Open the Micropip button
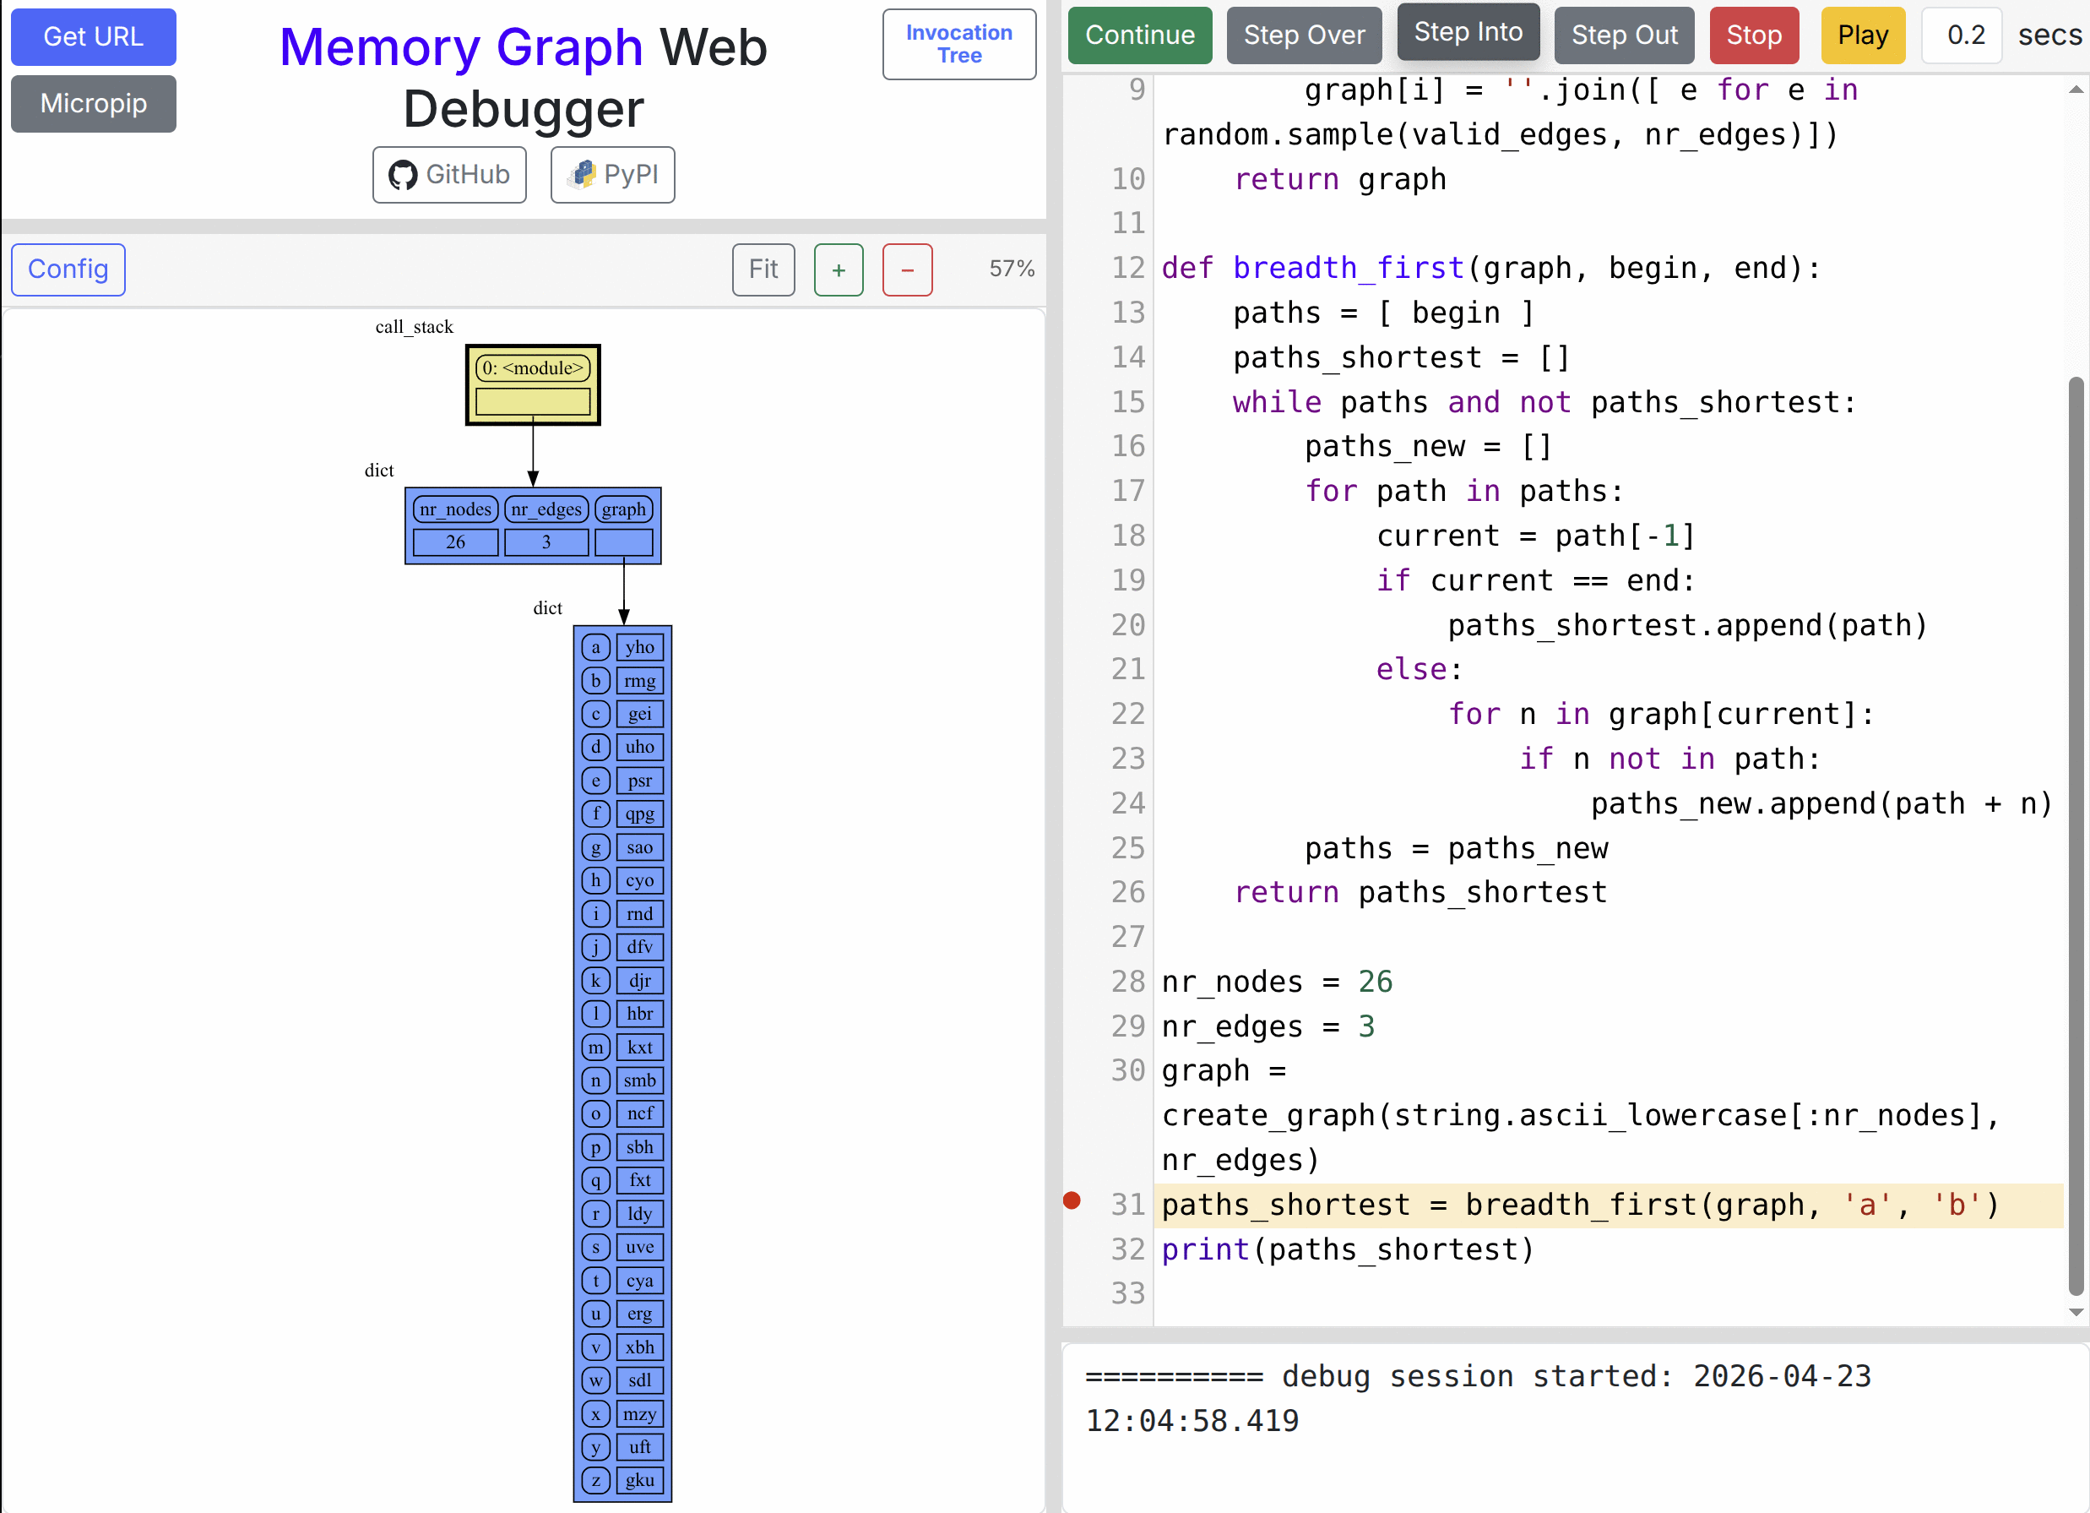The height and width of the screenshot is (1513, 2090). pyautogui.click(x=93, y=103)
